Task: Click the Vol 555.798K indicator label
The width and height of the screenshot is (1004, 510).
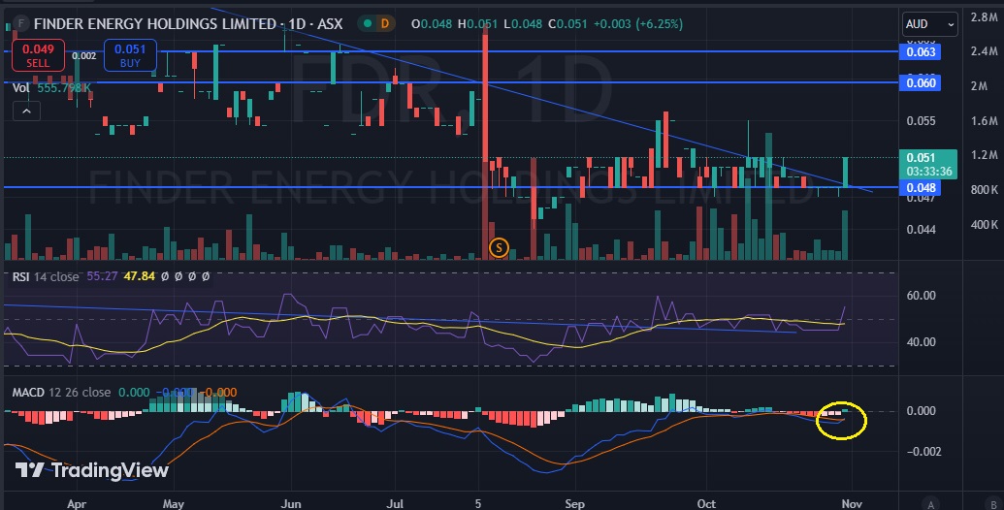Action: tap(51, 87)
